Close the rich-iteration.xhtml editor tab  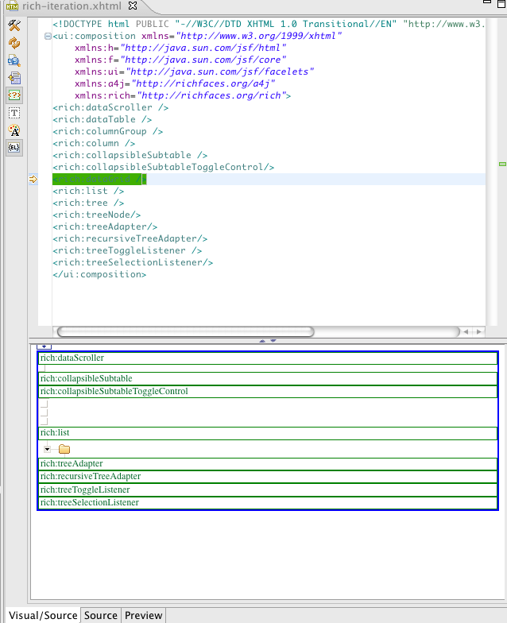point(133,6)
